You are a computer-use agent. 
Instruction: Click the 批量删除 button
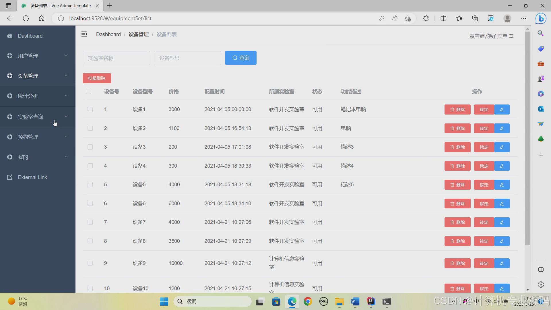click(x=97, y=78)
